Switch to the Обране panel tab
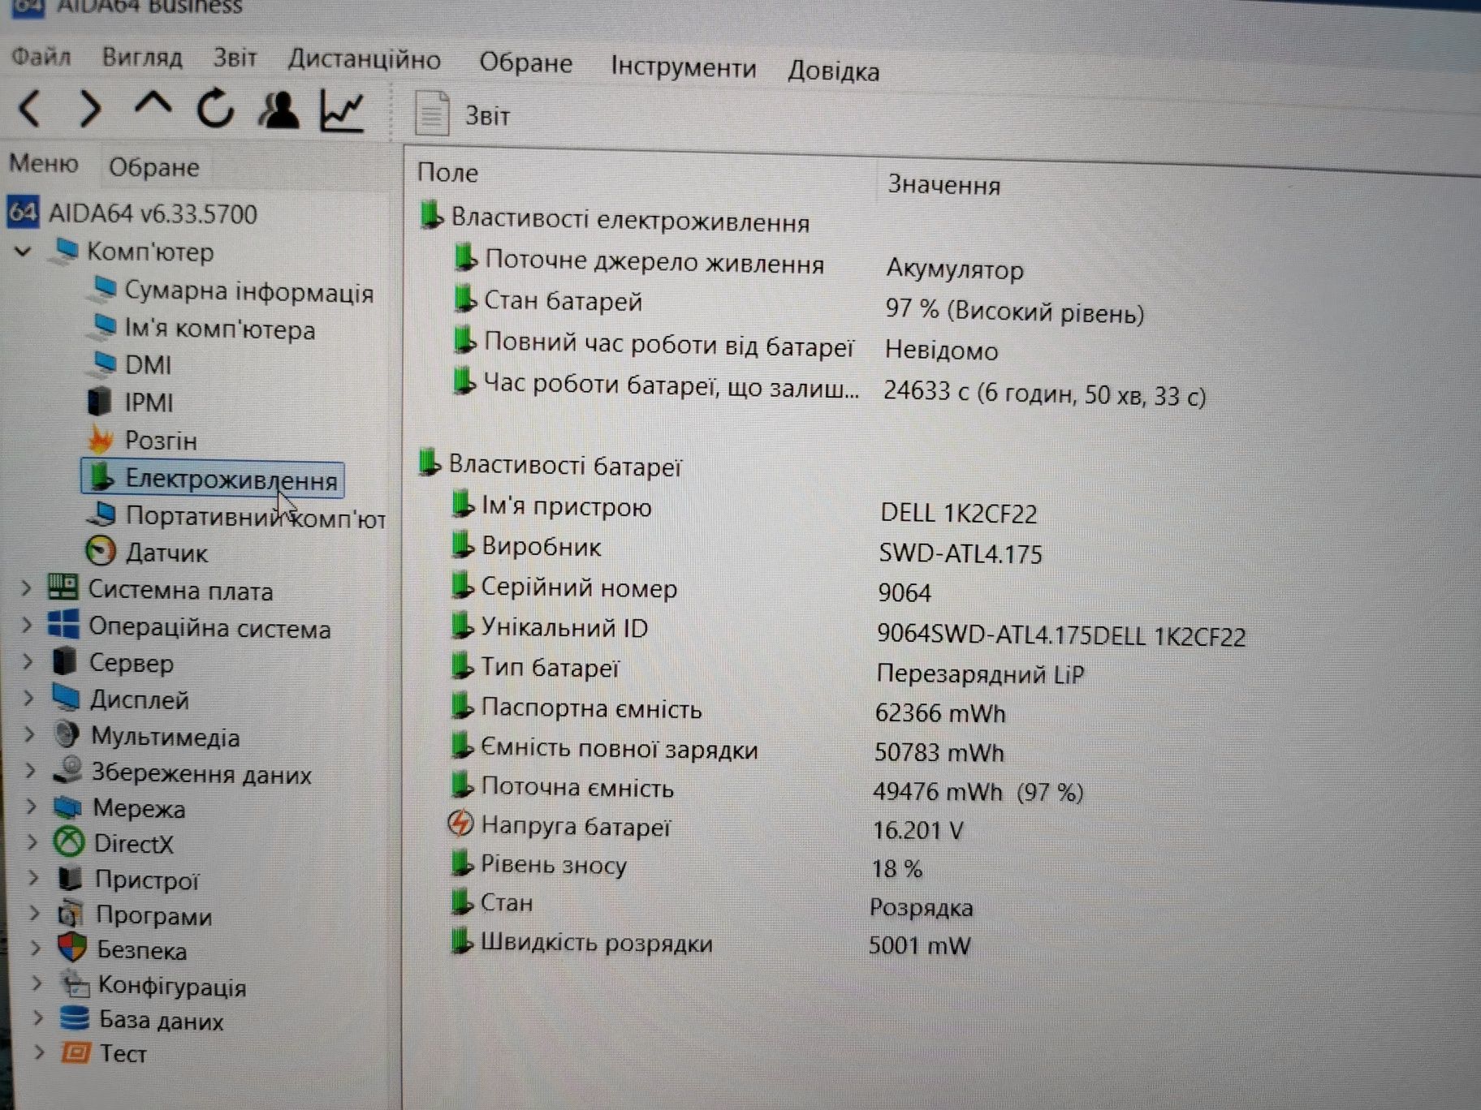This screenshot has height=1110, width=1481. click(x=154, y=167)
